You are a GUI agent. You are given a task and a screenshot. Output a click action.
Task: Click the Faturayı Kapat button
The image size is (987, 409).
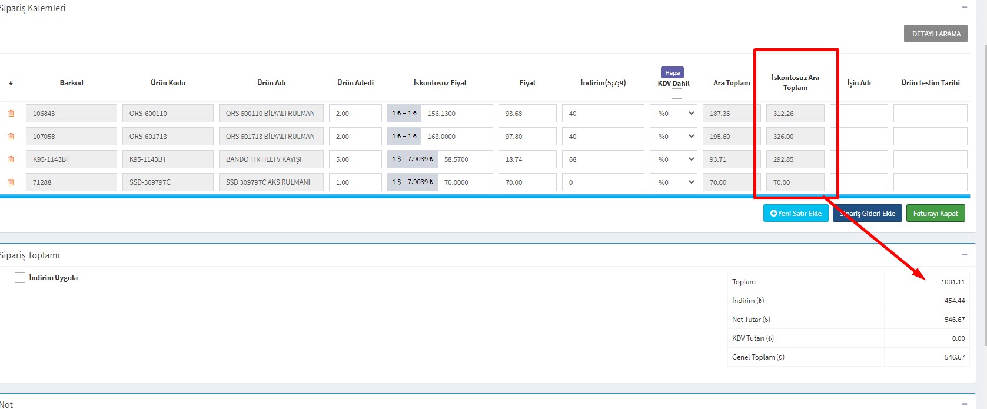coord(935,214)
